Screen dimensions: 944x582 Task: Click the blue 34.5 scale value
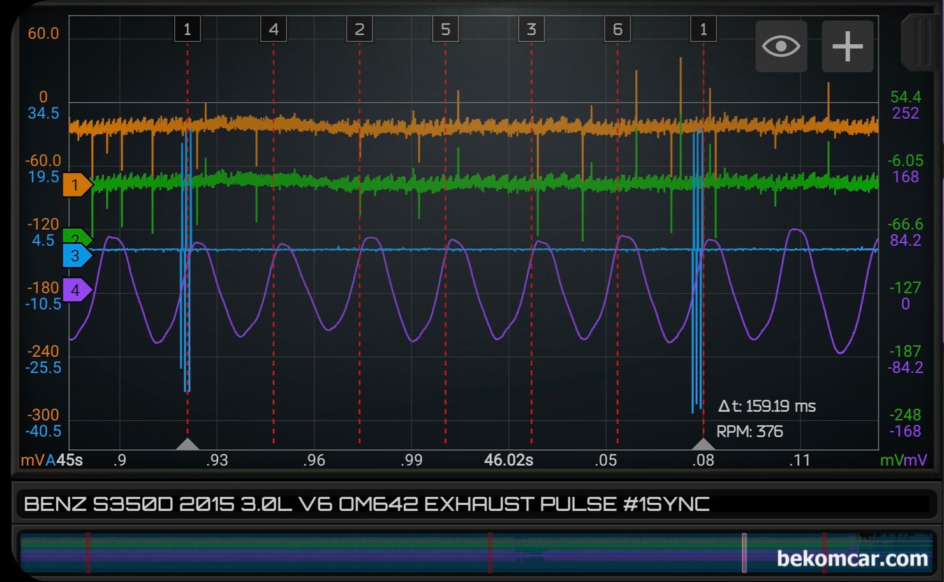(43, 113)
